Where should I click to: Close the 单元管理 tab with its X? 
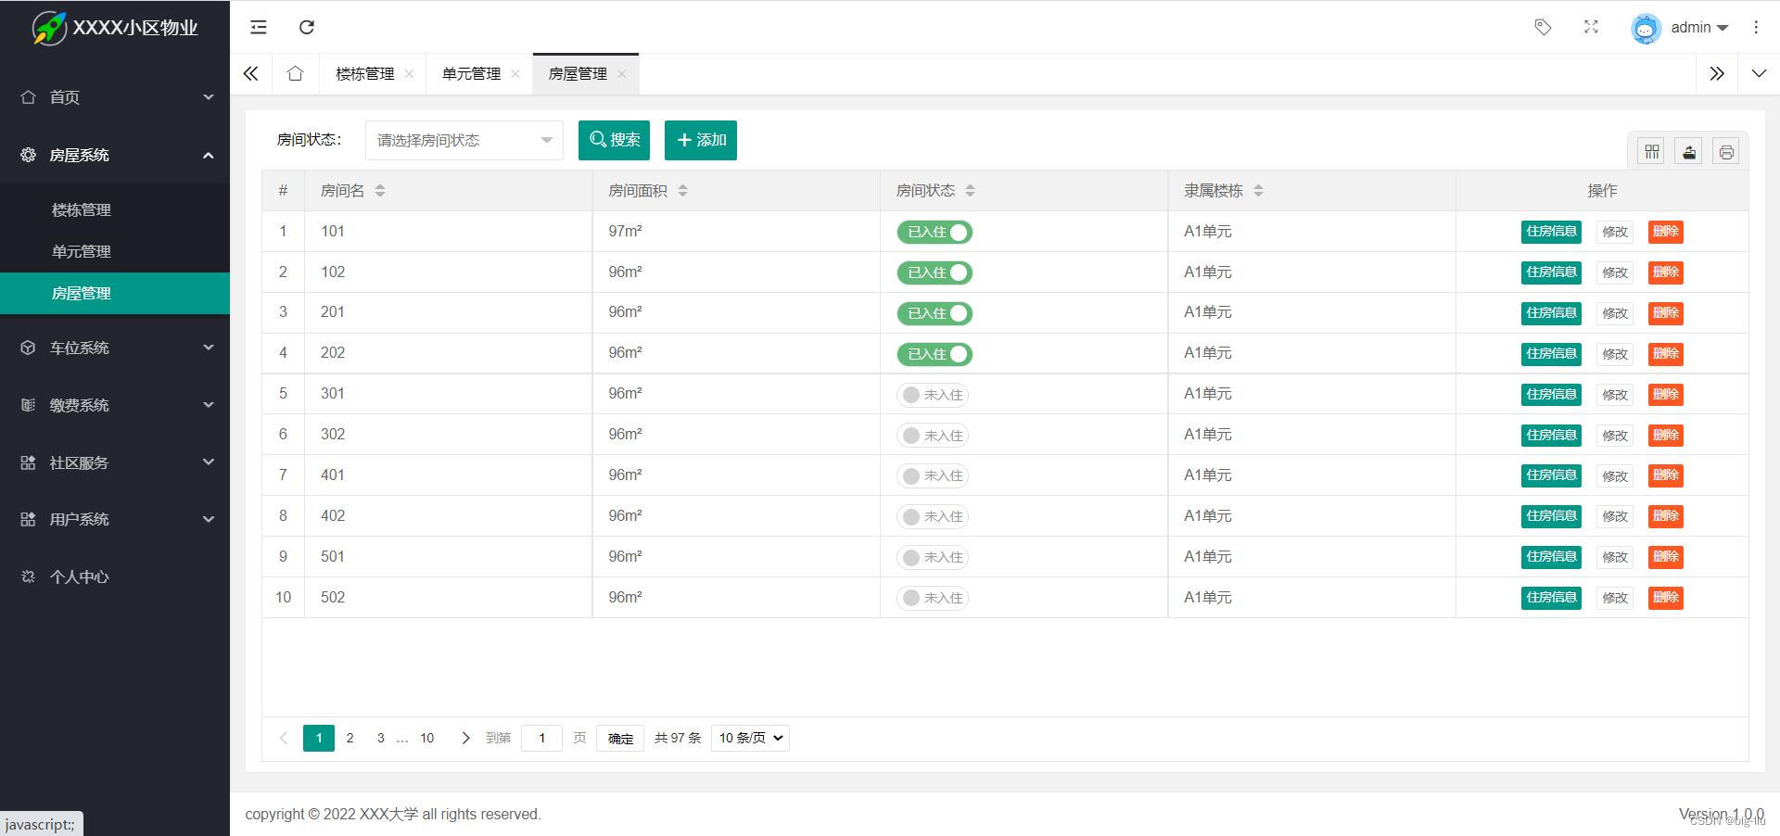515,74
